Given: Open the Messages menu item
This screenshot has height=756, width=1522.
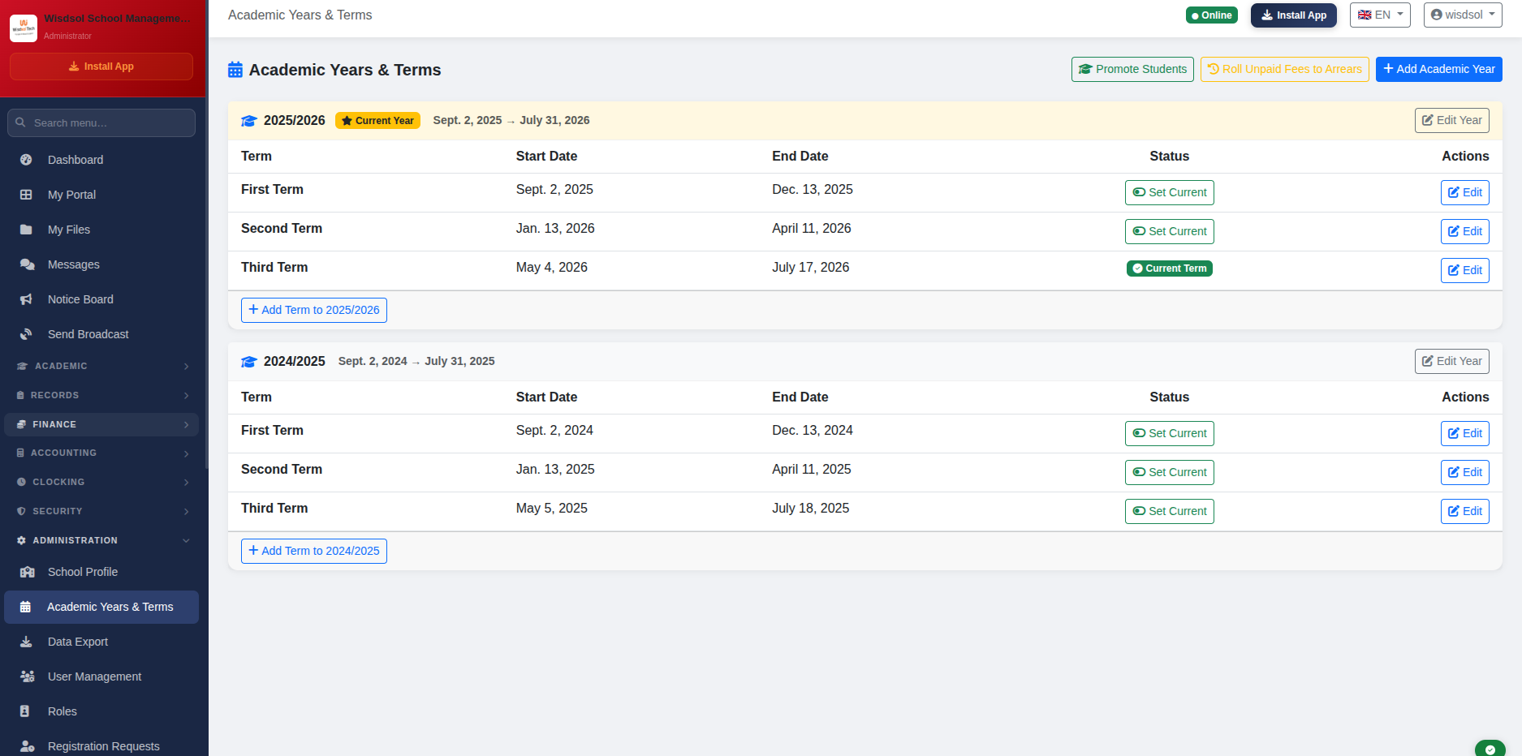Looking at the screenshot, I should coord(101,264).
